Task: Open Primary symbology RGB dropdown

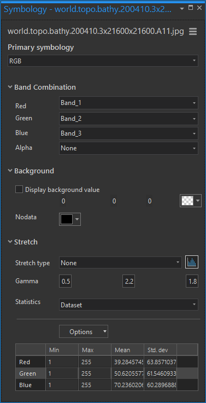Action: point(103,61)
